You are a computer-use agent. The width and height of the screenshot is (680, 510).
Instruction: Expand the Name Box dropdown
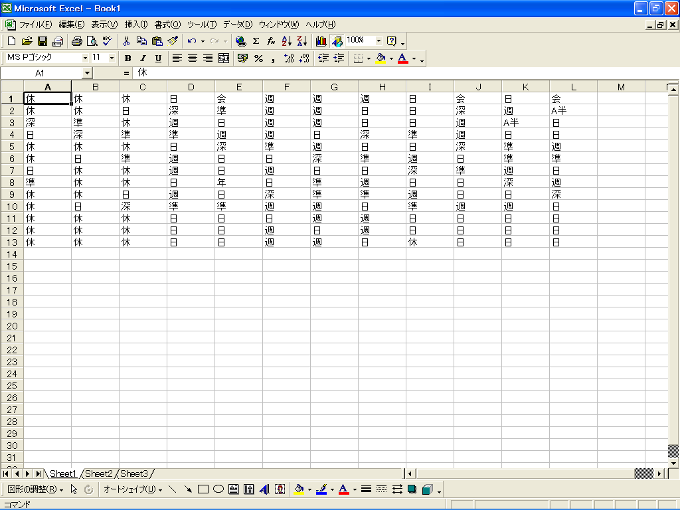(87, 73)
